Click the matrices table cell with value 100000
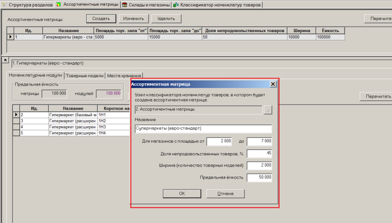The width and height of the screenshot is (392, 223). (x=330, y=37)
